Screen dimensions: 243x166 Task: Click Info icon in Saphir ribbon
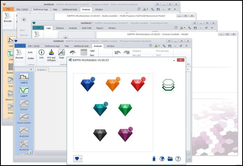tap(41, 54)
